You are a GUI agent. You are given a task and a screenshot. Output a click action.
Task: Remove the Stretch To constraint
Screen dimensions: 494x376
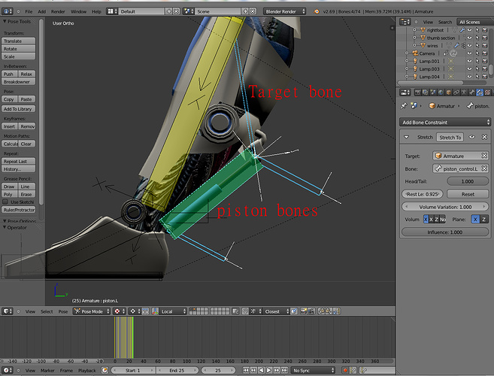484,137
